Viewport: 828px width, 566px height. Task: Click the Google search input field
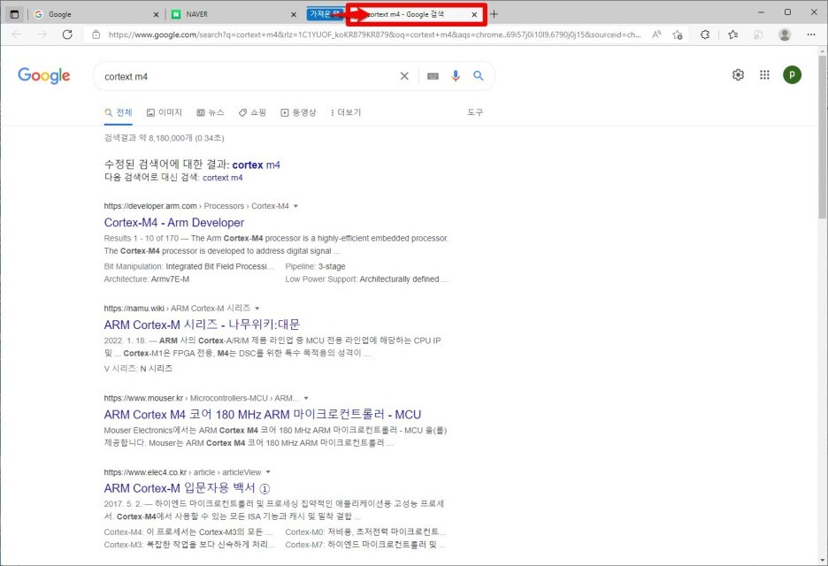point(249,77)
